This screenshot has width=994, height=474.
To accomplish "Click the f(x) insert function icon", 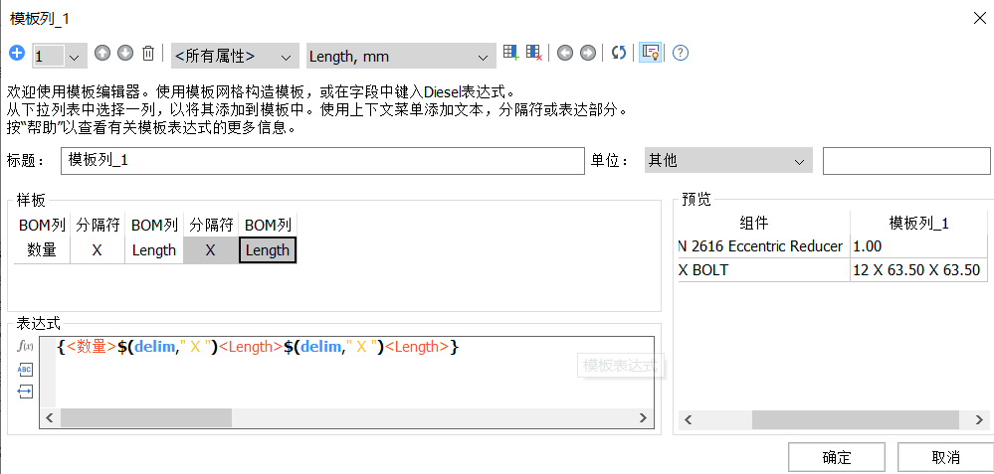I will (x=25, y=346).
